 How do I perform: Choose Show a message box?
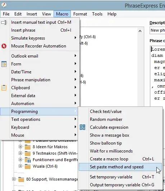120,135
